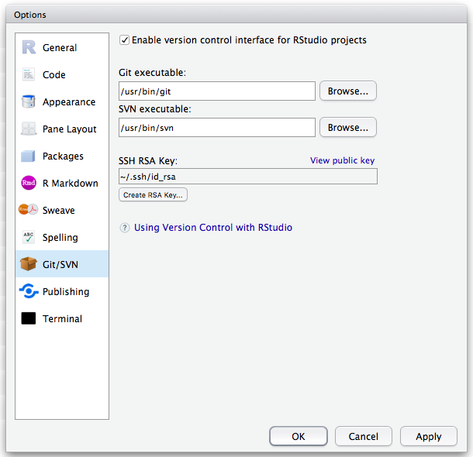Open Using Version Control with RStudio link

[213, 228]
